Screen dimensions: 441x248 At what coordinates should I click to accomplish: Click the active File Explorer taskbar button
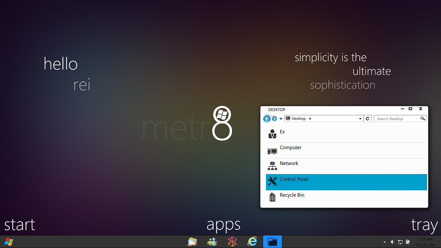tap(272, 242)
